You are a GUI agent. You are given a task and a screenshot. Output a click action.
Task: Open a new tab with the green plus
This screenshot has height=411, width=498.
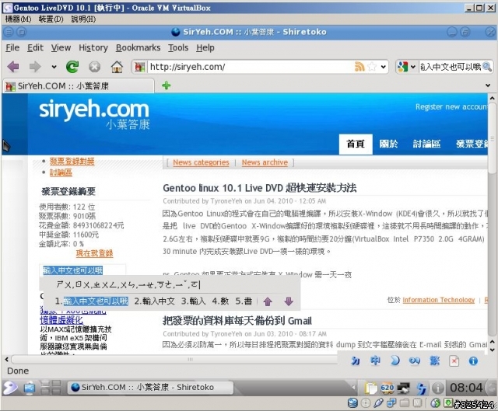click(x=167, y=85)
